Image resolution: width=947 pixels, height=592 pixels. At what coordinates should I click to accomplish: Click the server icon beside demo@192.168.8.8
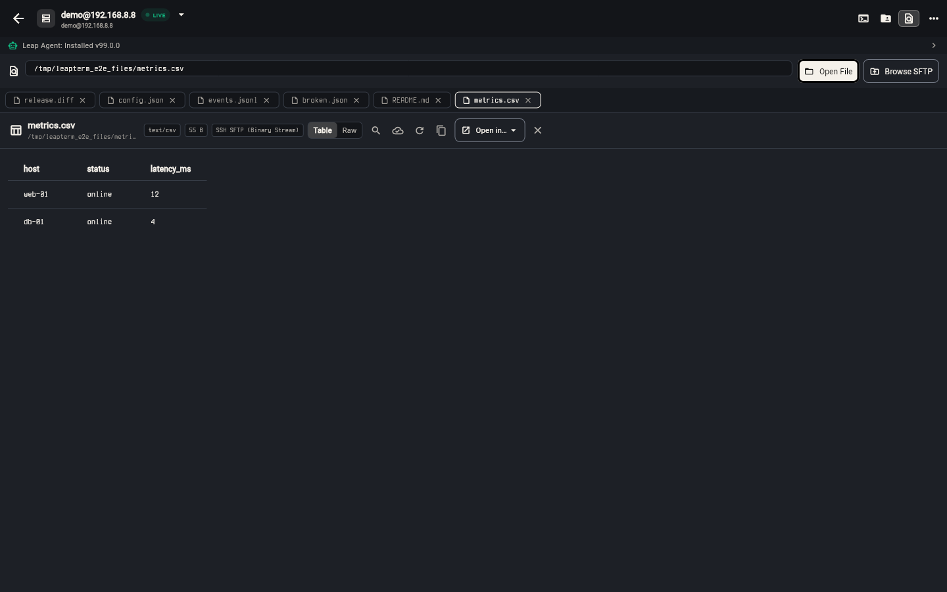(x=46, y=18)
